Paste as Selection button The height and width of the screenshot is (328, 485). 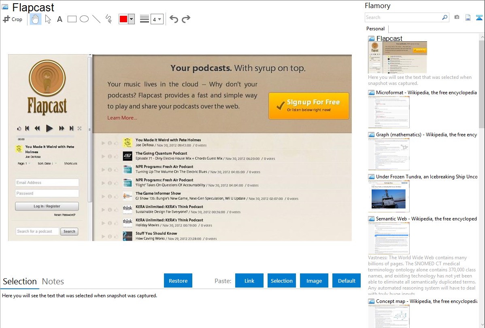[282, 281]
